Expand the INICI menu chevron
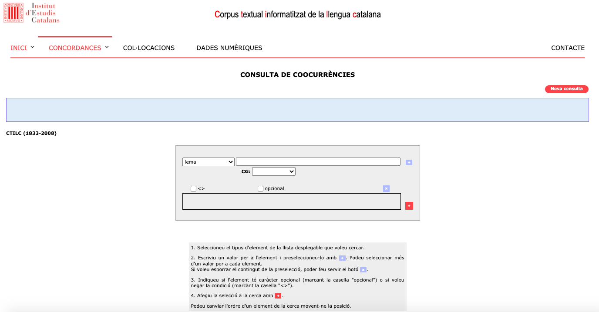Image resolution: width=599 pixels, height=312 pixels. pyautogui.click(x=32, y=47)
